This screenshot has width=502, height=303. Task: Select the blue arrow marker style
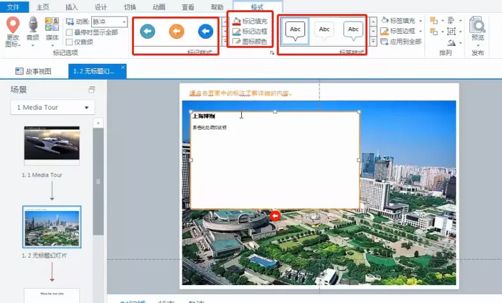[205, 31]
